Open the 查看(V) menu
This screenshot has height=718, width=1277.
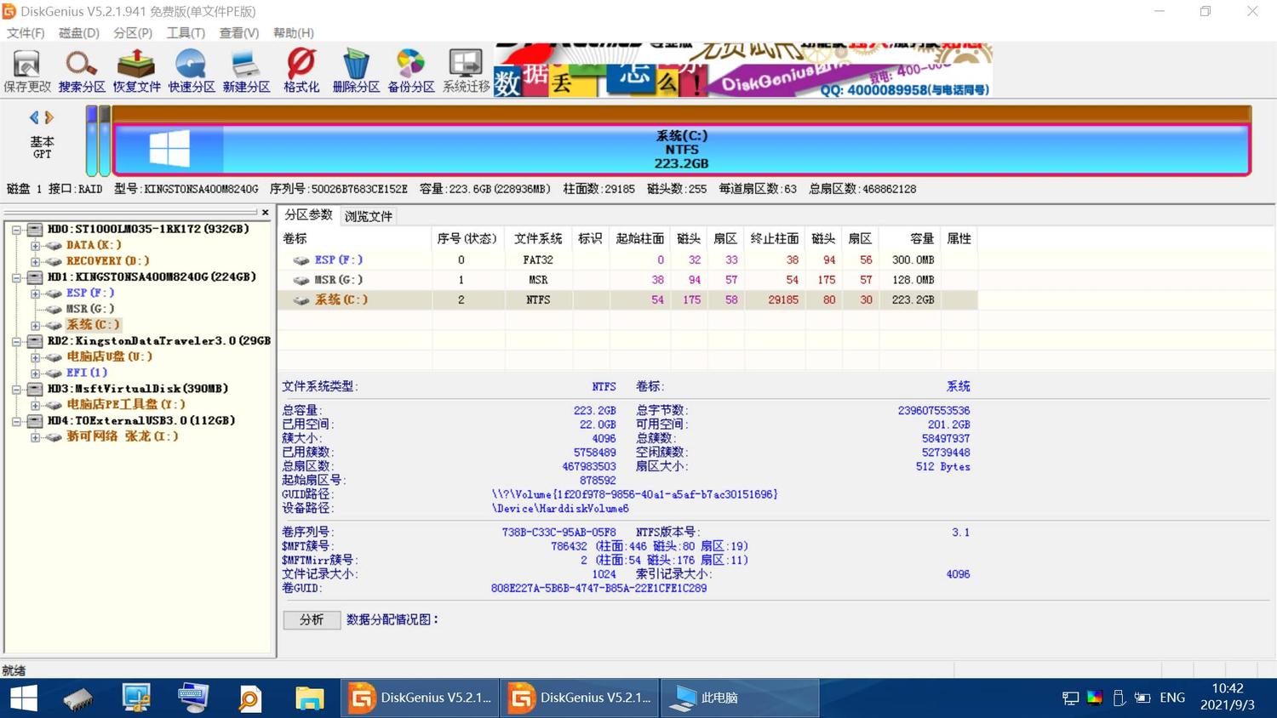[x=239, y=32]
